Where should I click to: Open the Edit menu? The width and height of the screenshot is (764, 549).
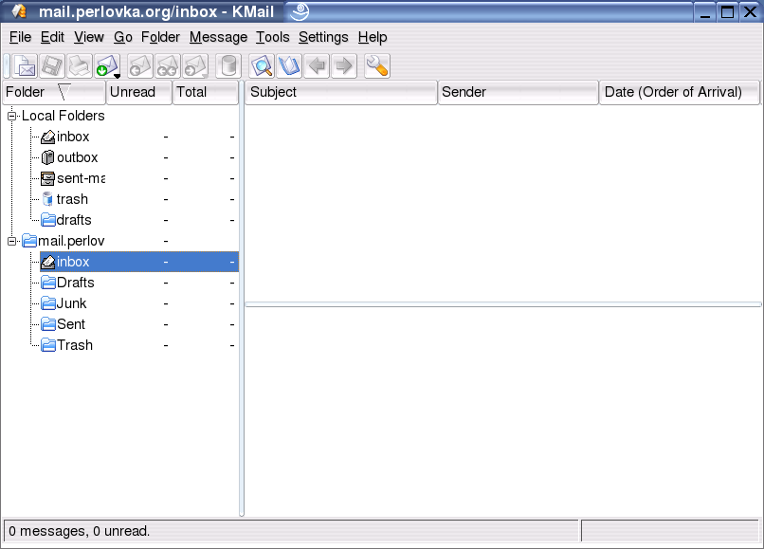coord(52,37)
